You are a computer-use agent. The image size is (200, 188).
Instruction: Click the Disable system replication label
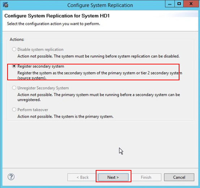pyautogui.click(x=40, y=49)
